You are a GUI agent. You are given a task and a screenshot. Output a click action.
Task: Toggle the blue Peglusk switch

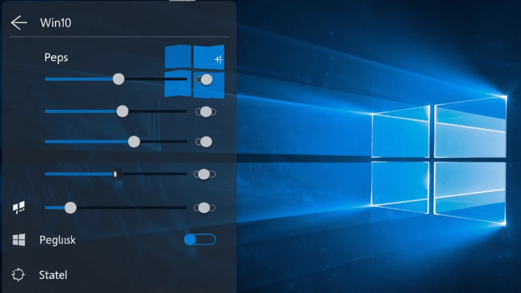pyautogui.click(x=199, y=240)
